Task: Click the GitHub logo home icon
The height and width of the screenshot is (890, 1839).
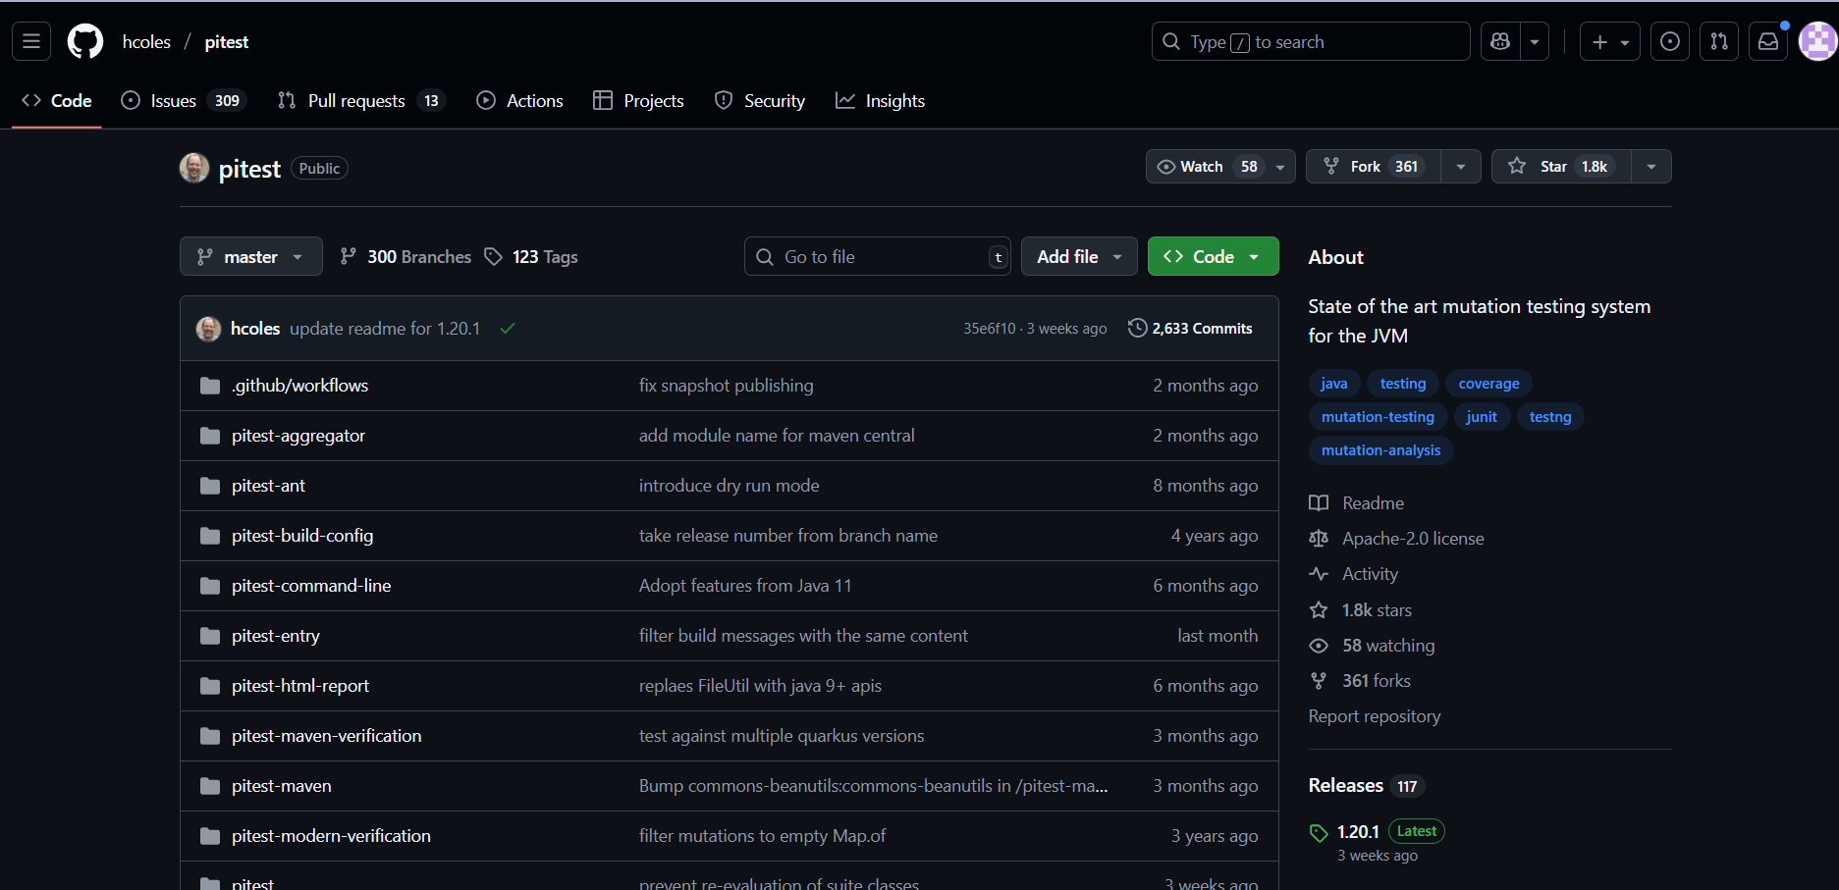Action: pos(84,41)
